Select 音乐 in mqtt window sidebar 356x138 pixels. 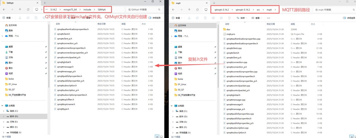178,68
